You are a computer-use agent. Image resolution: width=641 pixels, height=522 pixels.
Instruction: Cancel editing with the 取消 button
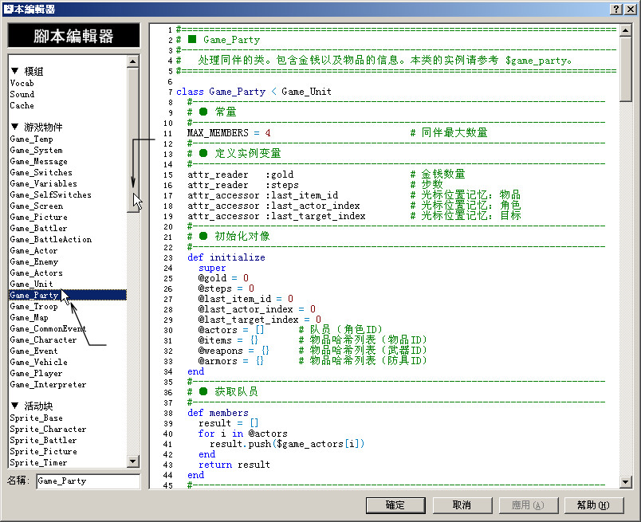462,505
